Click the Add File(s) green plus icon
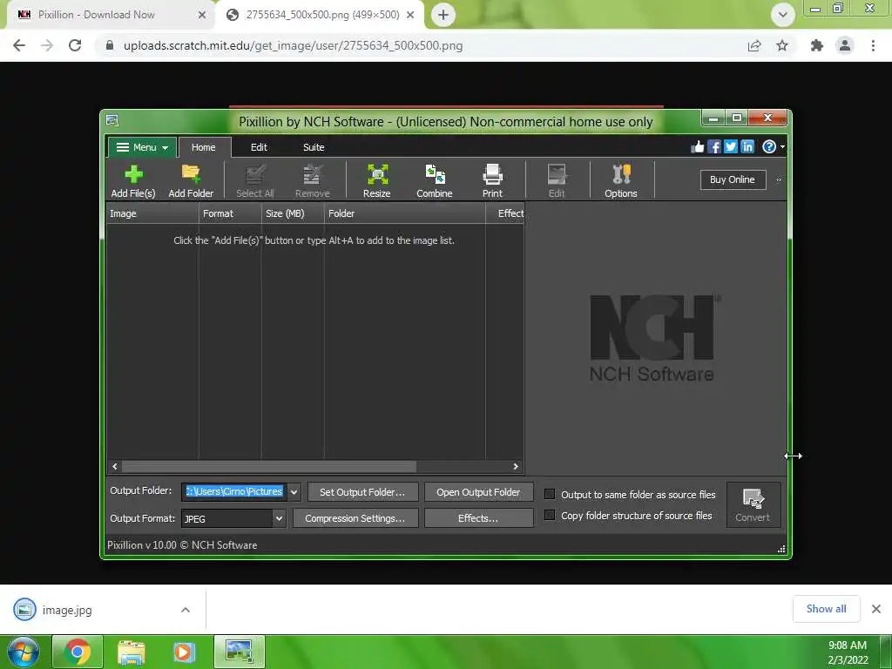The height and width of the screenshot is (669, 892). tap(133, 174)
